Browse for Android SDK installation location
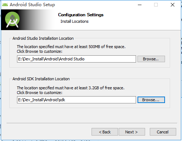 tap(151, 100)
